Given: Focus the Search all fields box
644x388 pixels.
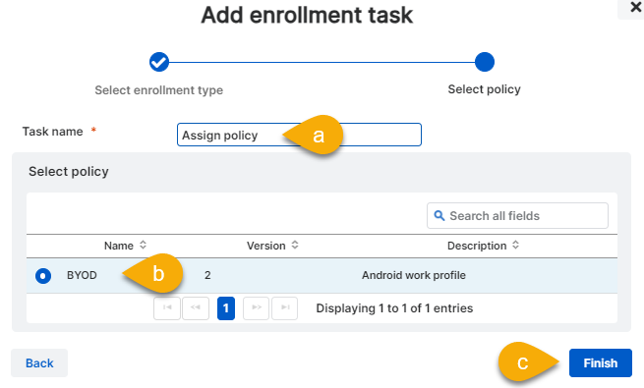Looking at the screenshot, I should (517, 215).
